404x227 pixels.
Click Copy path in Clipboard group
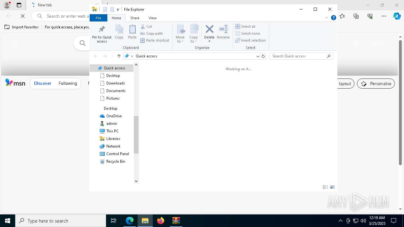point(151,33)
